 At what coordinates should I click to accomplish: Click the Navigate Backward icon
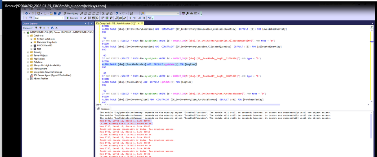(26, 13)
